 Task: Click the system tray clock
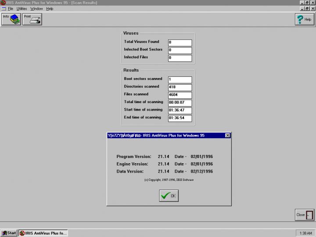[x=305, y=233]
